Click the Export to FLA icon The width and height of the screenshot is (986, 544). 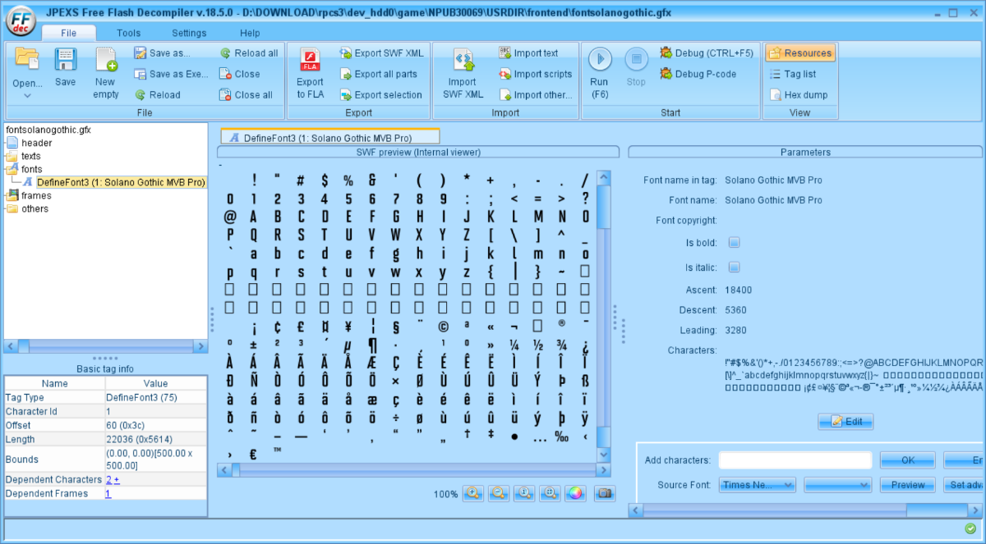pyautogui.click(x=310, y=62)
